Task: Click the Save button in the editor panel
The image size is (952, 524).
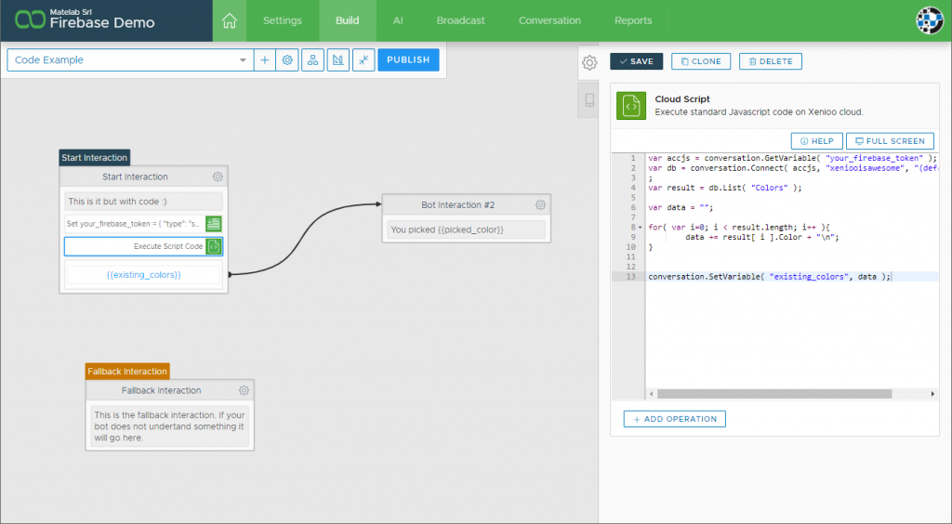Action: tap(636, 61)
